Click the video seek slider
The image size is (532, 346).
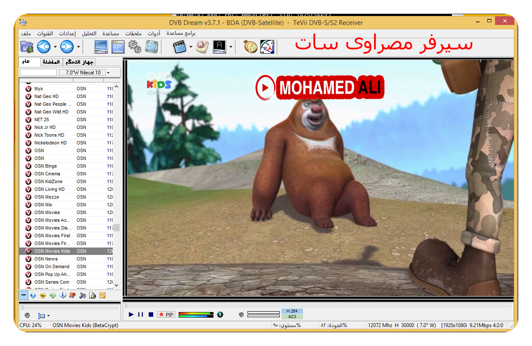tap(318, 306)
